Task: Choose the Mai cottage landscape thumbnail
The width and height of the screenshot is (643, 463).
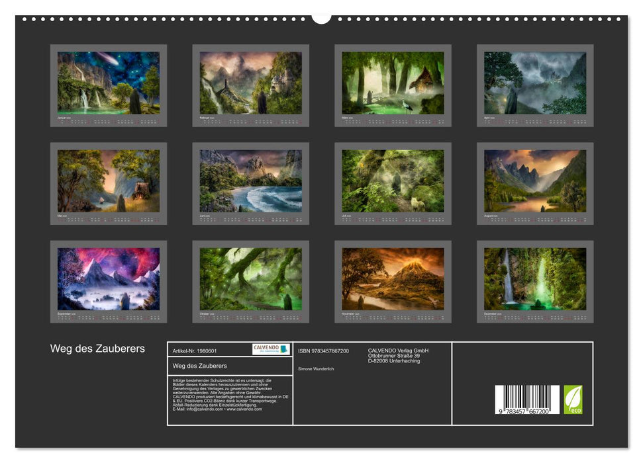Action: click(x=109, y=181)
